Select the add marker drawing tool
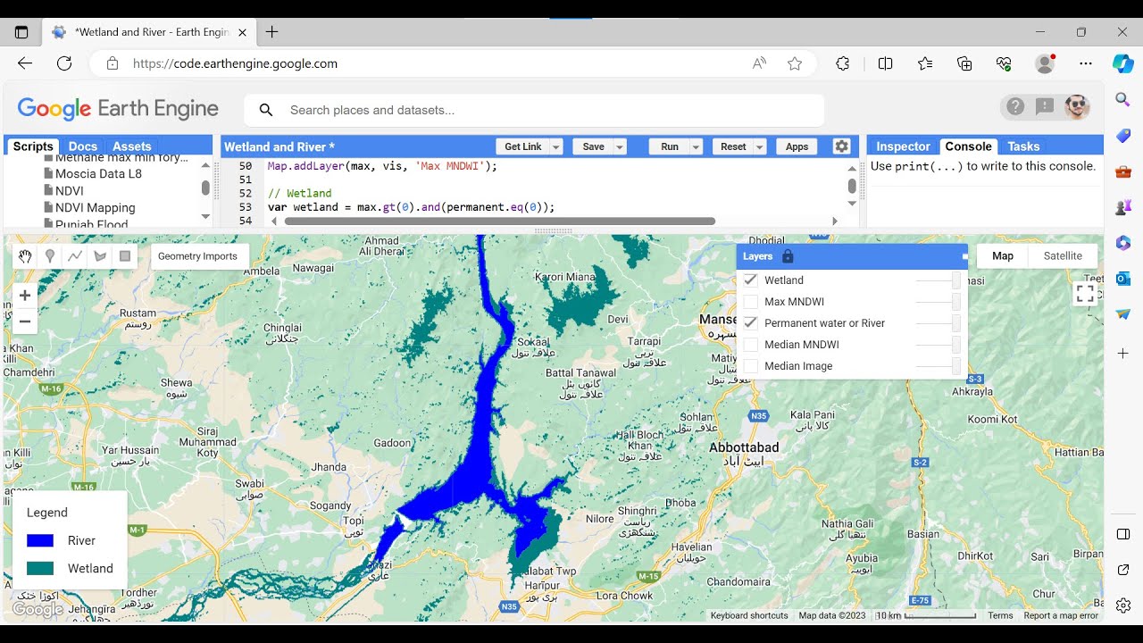The height and width of the screenshot is (643, 1143). (50, 256)
